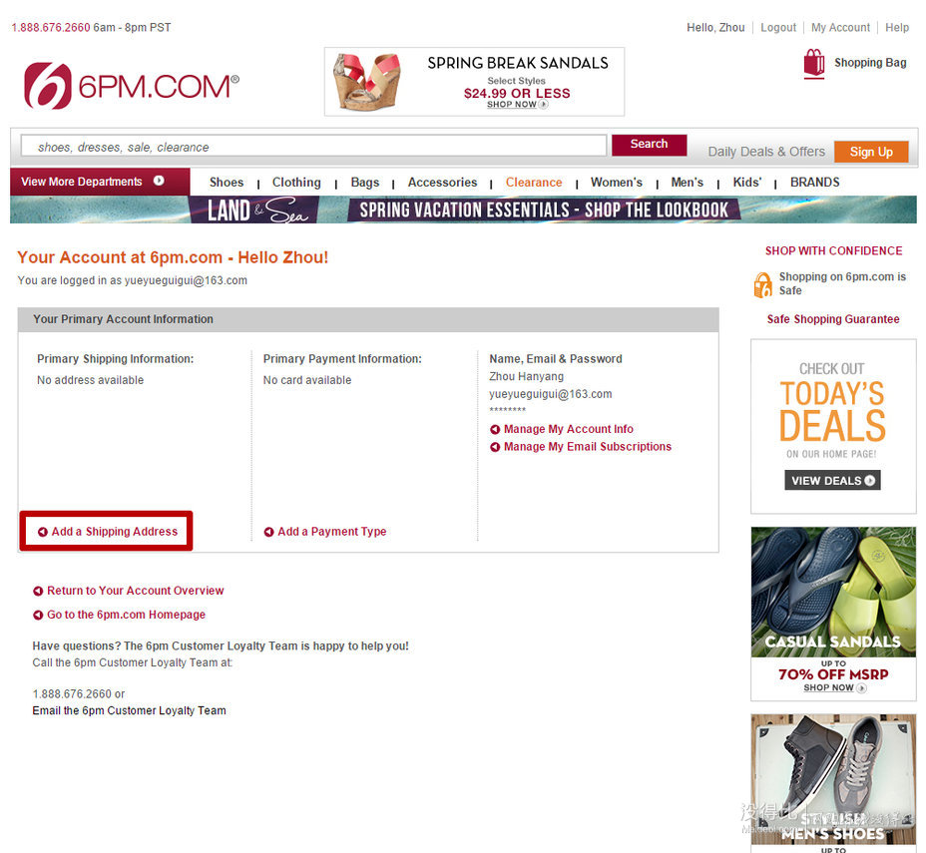Click arrow icon beside Return to Account Overview
The width and height of the screenshot is (926, 853).
38,591
